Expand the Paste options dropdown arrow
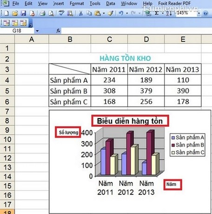Viewport: 212px width, 214px height. pos(104,13)
